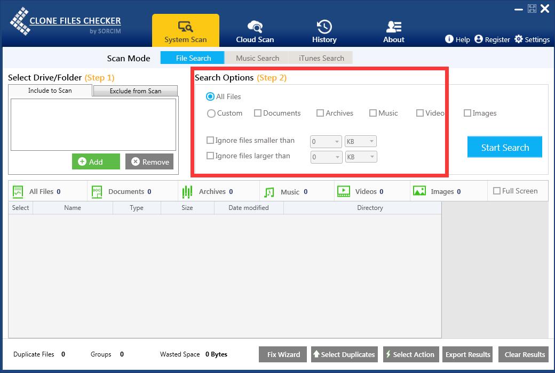
Task: Click the Export Results button
Action: 467,354
